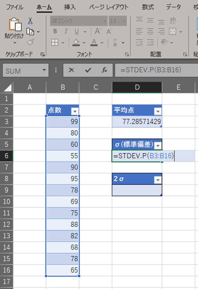This screenshot has height=289, width=198.
Task: Click the increase font size icon
Action: point(98,32)
